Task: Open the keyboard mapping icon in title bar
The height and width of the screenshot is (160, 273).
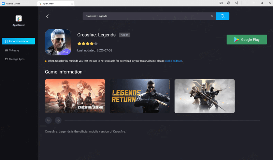Action: point(220,3)
